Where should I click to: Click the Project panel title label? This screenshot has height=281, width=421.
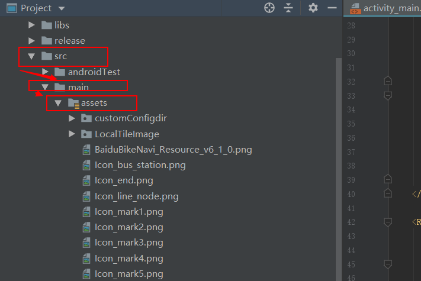tap(36, 8)
